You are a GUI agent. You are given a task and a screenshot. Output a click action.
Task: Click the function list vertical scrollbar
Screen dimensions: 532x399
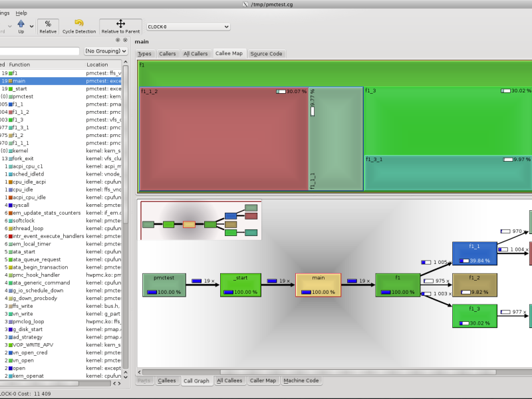tap(126, 144)
